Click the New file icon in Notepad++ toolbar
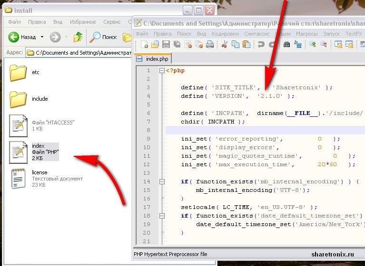This screenshot has height=266, width=365. pos(144,44)
